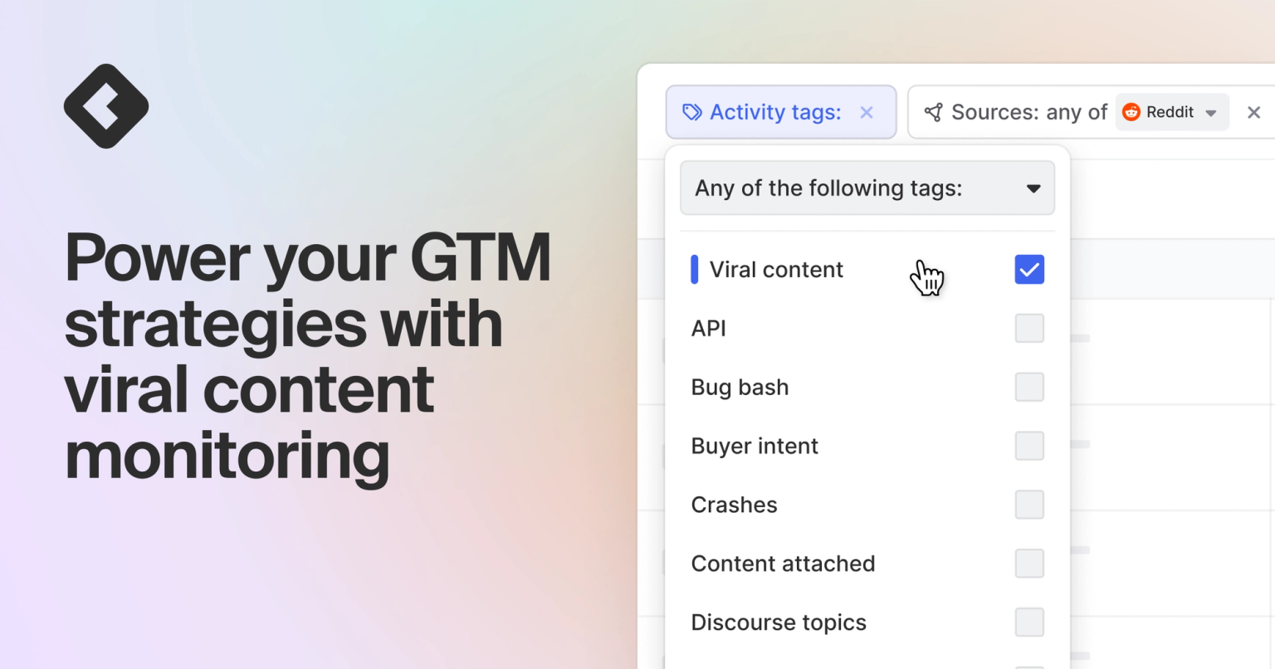1275x669 pixels.
Task: Click the megaphone icon beside Sources
Action: pyautogui.click(x=935, y=112)
